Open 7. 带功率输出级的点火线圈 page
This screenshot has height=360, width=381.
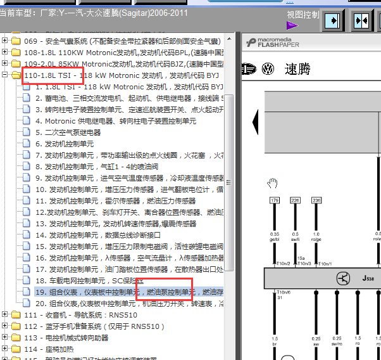tap(129, 155)
